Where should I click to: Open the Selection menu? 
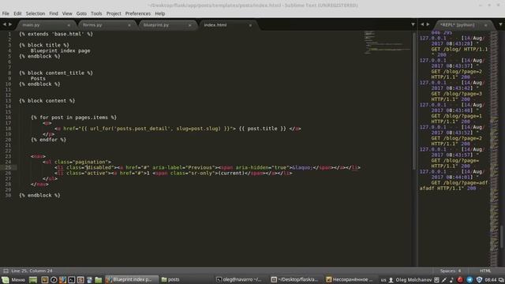(x=36, y=13)
